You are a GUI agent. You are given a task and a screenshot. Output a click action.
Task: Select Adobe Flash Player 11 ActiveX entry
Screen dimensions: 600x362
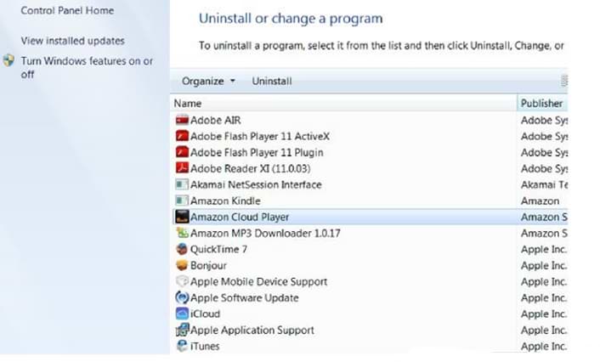coord(260,136)
